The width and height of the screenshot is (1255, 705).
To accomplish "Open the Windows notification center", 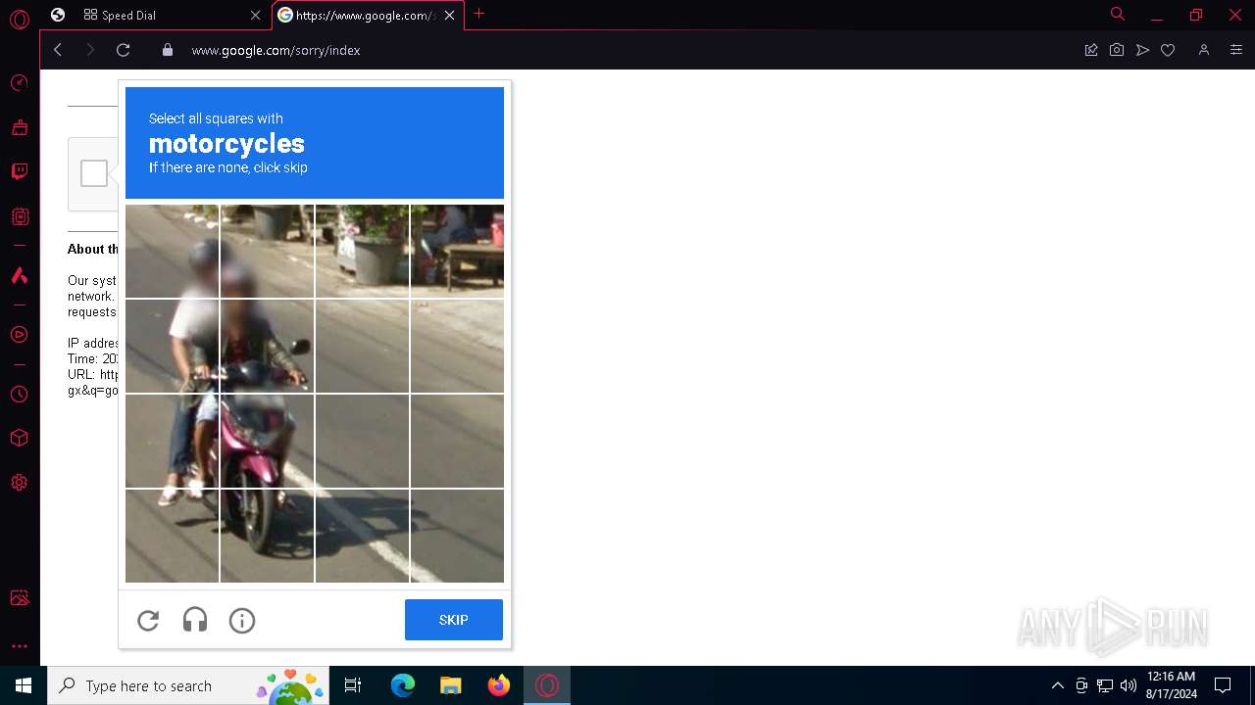I will (x=1223, y=685).
